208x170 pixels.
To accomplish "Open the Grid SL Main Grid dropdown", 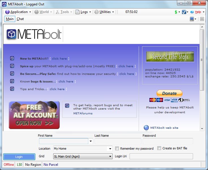I will [110, 156].
